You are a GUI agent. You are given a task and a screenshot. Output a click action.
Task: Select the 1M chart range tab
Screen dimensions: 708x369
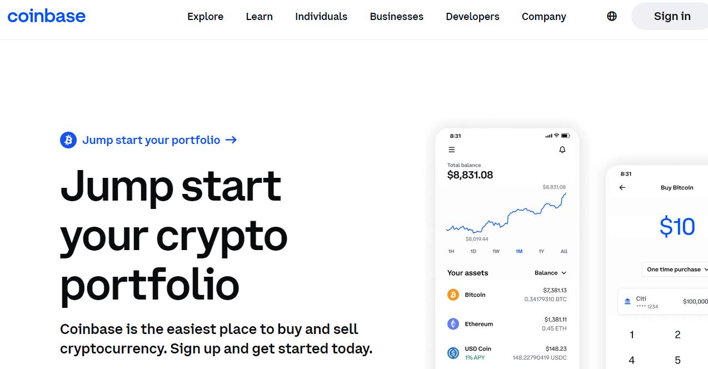tap(519, 251)
